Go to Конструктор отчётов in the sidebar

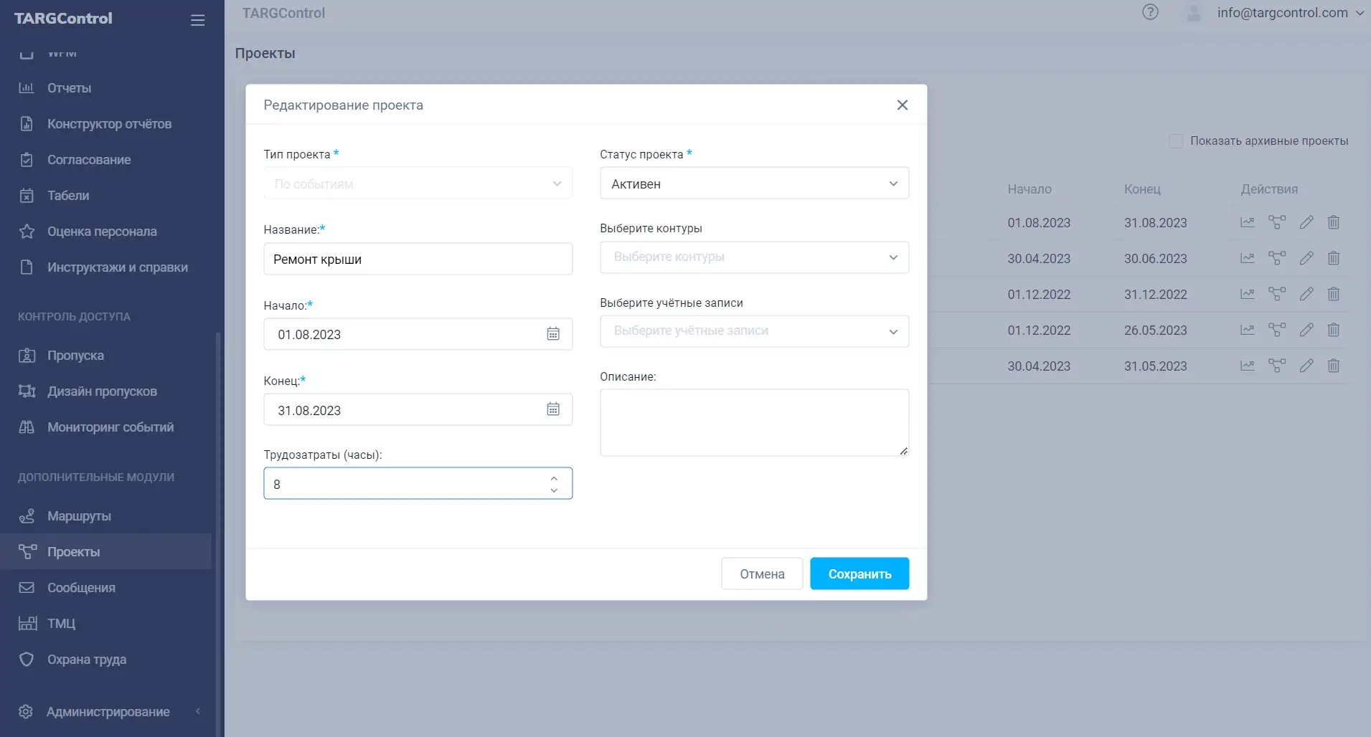(x=108, y=123)
